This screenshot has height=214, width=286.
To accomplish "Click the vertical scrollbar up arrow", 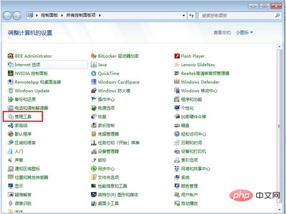I will [279, 47].
